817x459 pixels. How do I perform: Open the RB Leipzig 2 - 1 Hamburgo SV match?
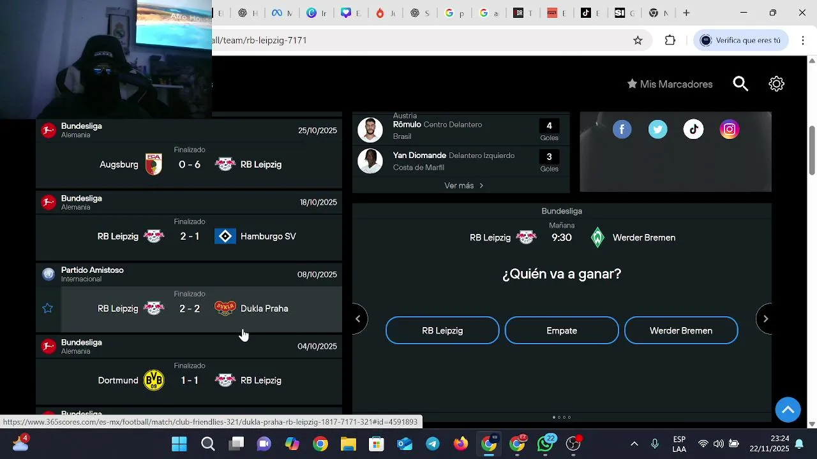click(x=189, y=237)
